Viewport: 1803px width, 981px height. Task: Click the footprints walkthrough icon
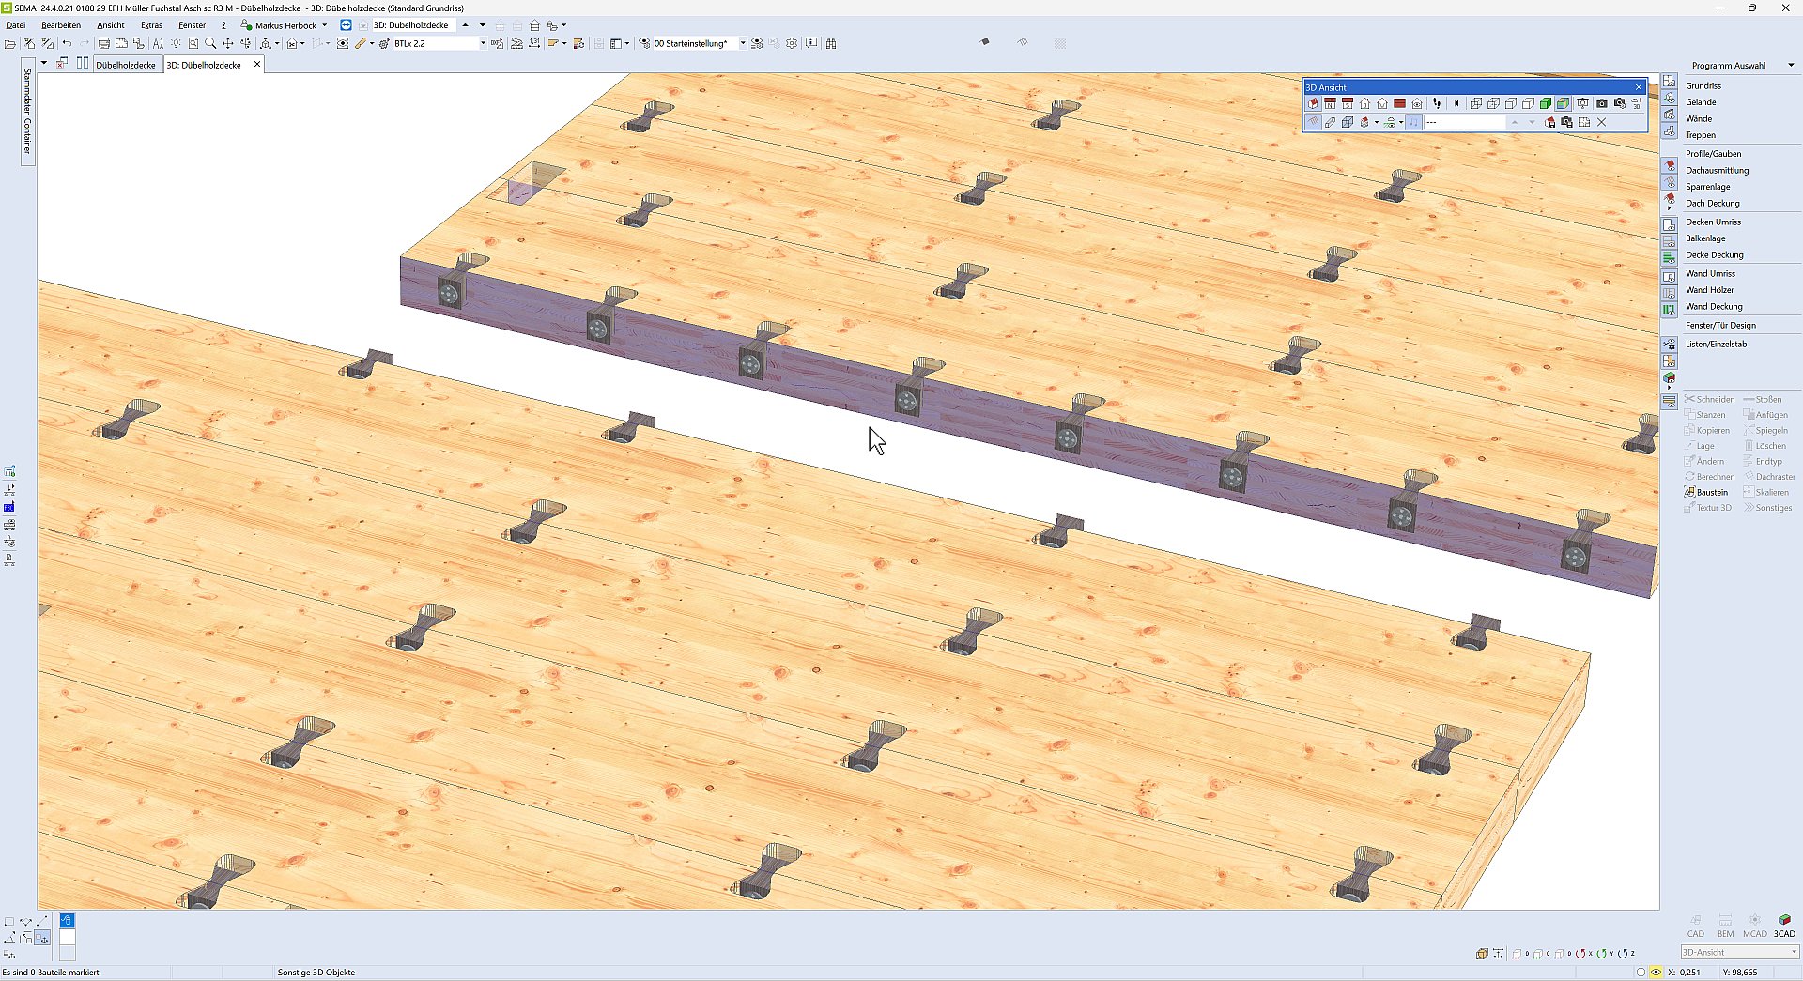(x=1437, y=103)
